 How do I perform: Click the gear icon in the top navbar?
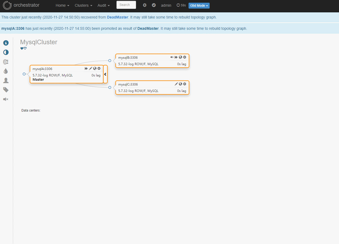[x=145, y=5]
